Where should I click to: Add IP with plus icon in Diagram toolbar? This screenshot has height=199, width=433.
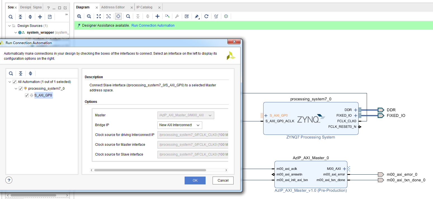pyautogui.click(x=157, y=16)
